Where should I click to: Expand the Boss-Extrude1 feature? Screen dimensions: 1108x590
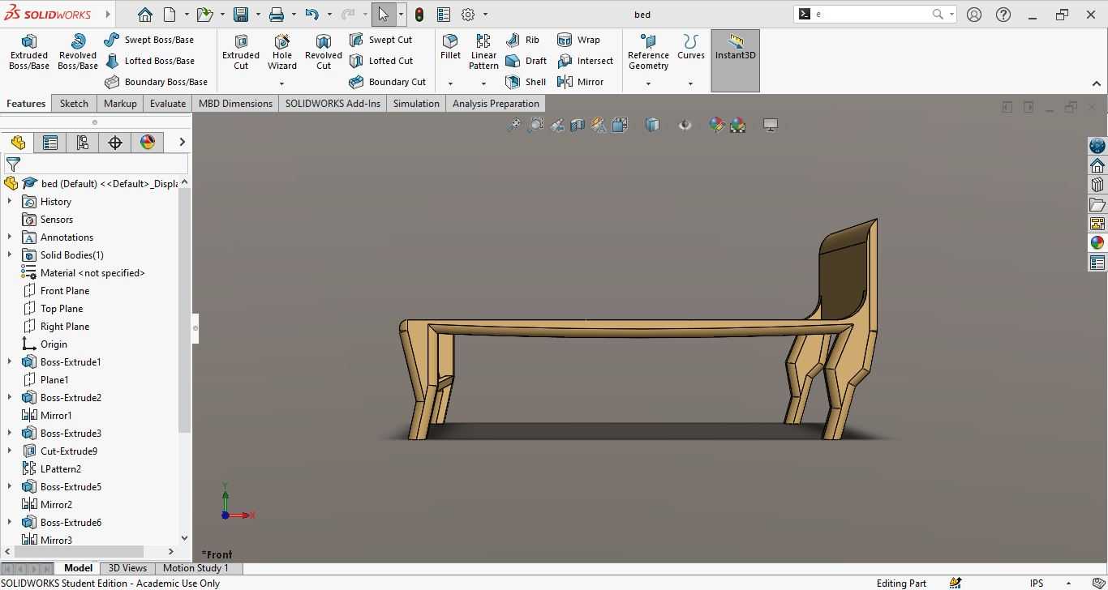click(x=10, y=361)
